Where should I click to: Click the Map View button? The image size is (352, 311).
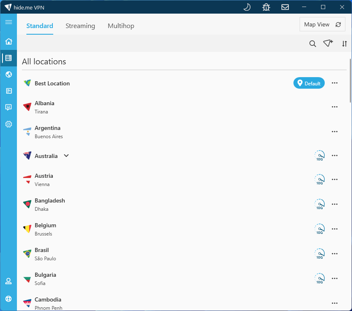[x=322, y=24]
